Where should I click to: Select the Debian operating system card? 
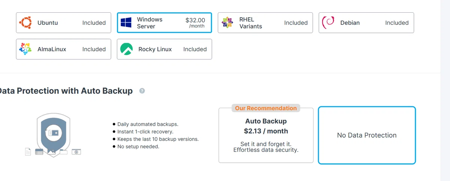[x=366, y=23]
